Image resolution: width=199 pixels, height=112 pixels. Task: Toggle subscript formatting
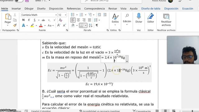pyautogui.click(x=49, y=20)
